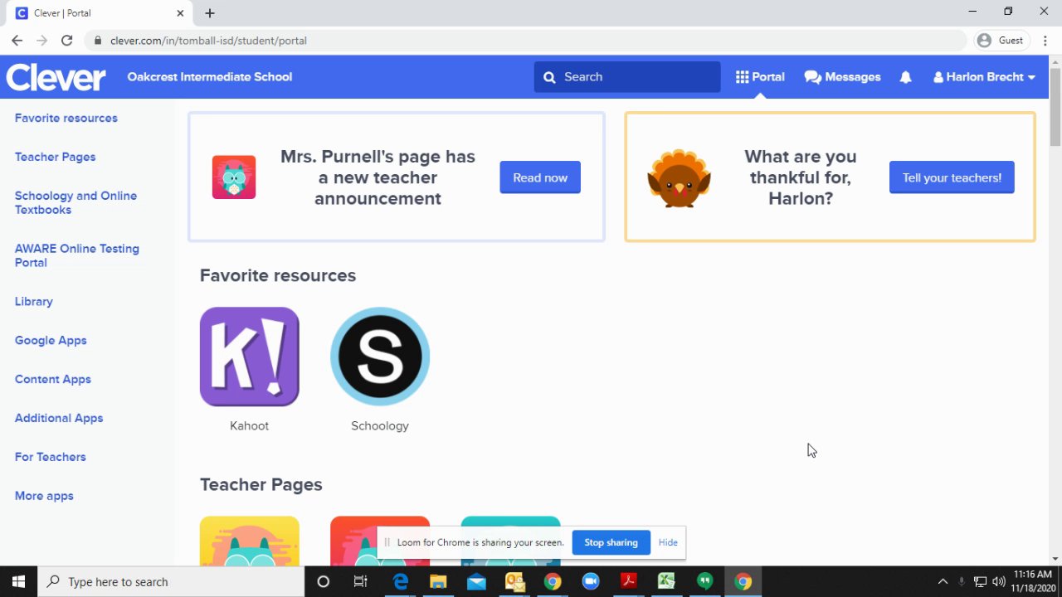The image size is (1062, 597).
Task: Select Google Apps in the sidebar
Action: click(x=51, y=340)
